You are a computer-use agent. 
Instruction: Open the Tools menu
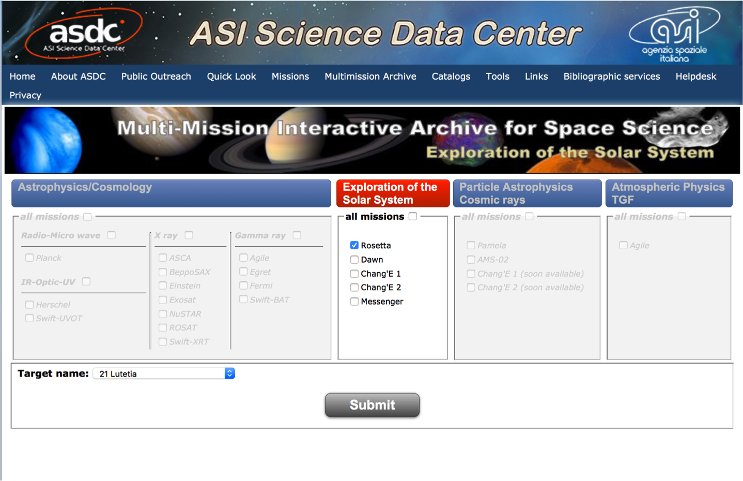(498, 77)
